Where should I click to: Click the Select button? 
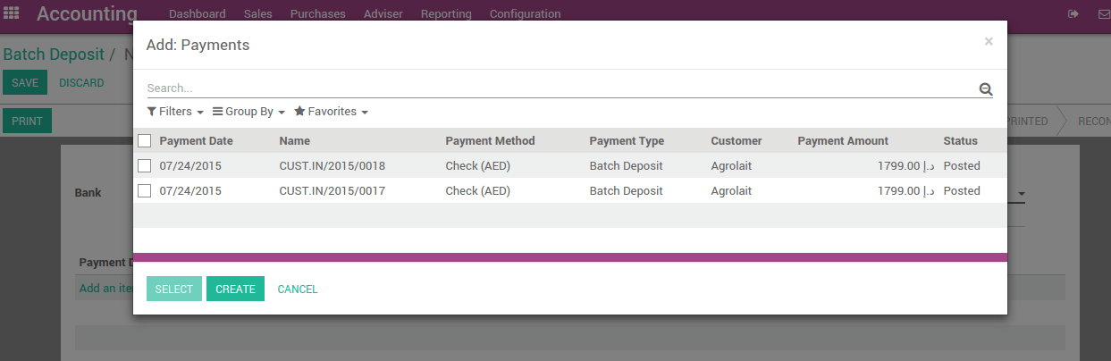[x=173, y=289]
